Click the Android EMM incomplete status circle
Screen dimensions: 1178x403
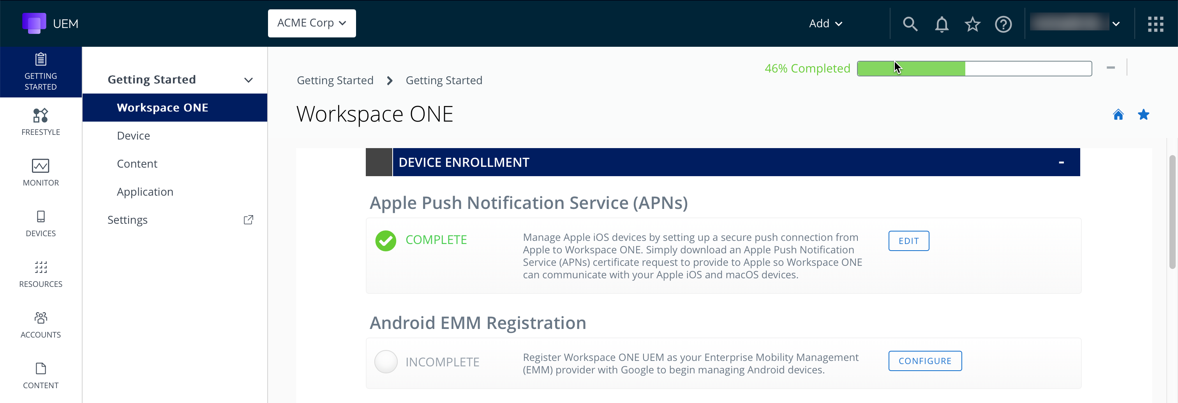[x=386, y=362]
